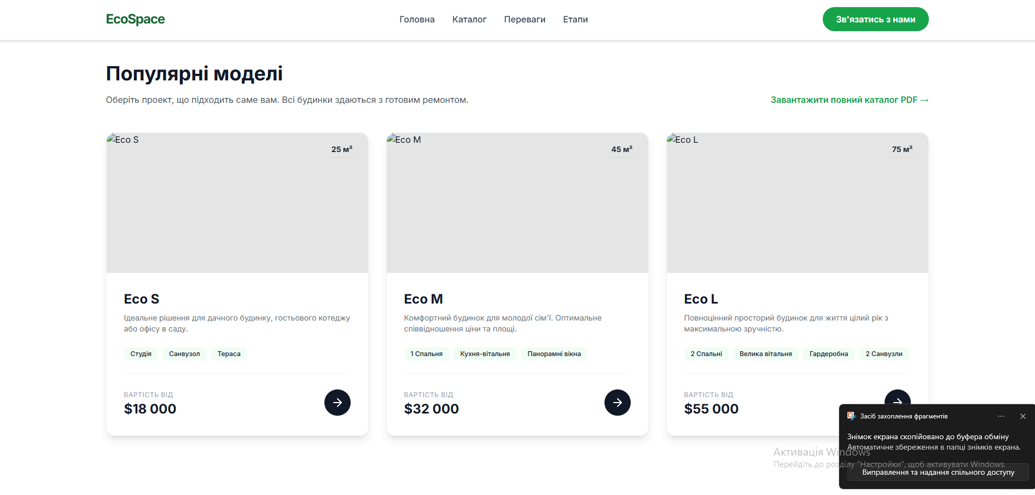
Task: Click the Eco L image placeholder
Action: click(x=798, y=203)
